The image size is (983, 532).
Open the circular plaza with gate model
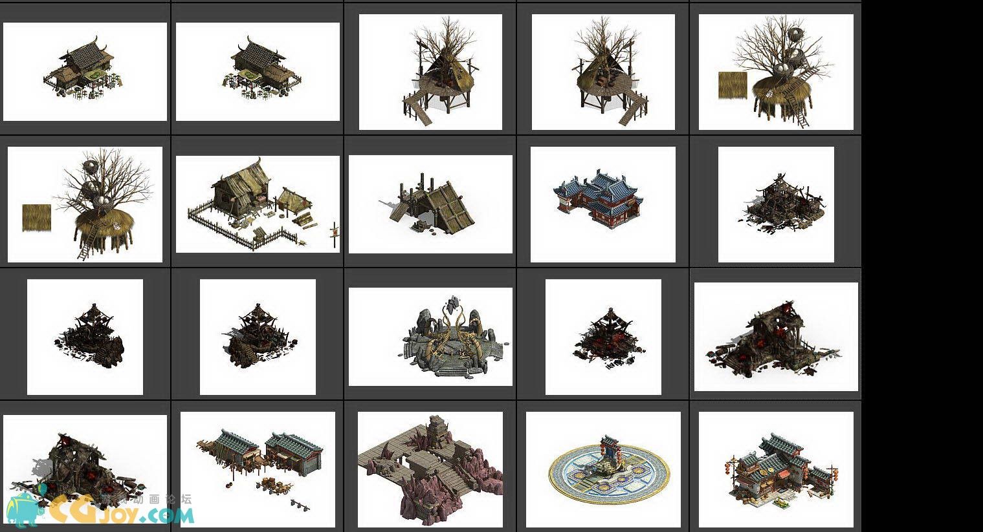click(x=603, y=469)
